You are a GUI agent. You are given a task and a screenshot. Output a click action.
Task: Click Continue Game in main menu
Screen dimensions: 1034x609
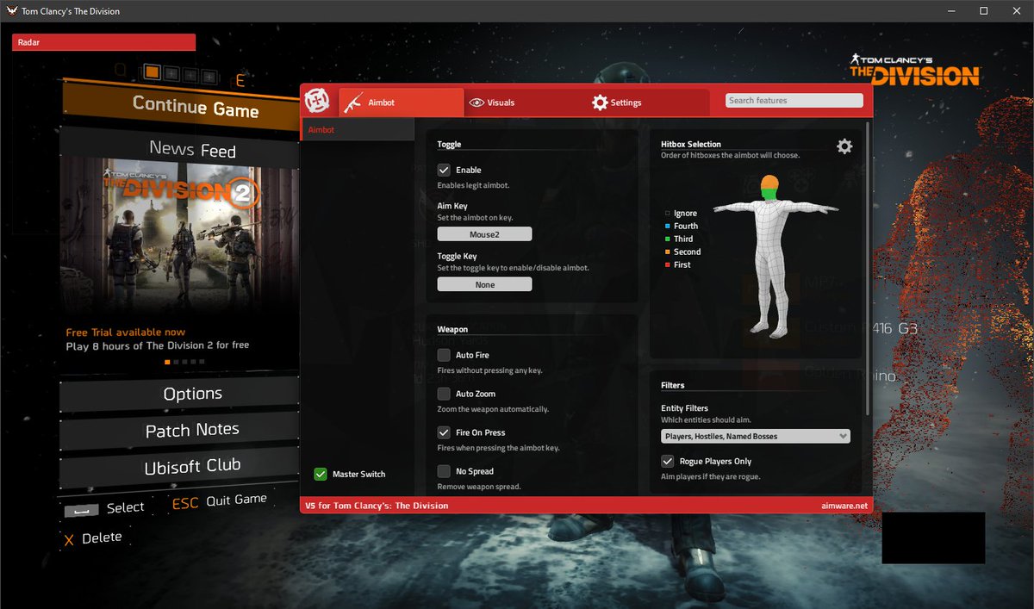[x=195, y=107]
